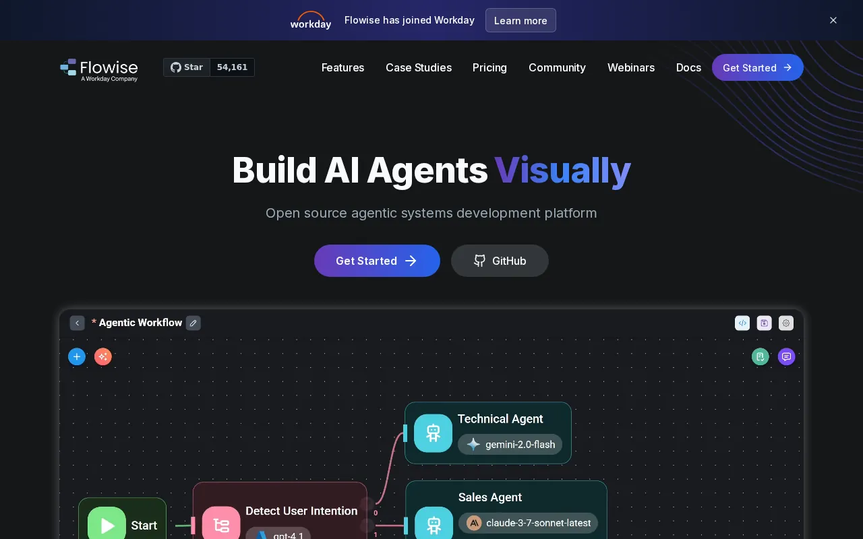The width and height of the screenshot is (863, 539).
Task: Click the back arrow beside Agentic Workflow
Action: click(x=78, y=323)
